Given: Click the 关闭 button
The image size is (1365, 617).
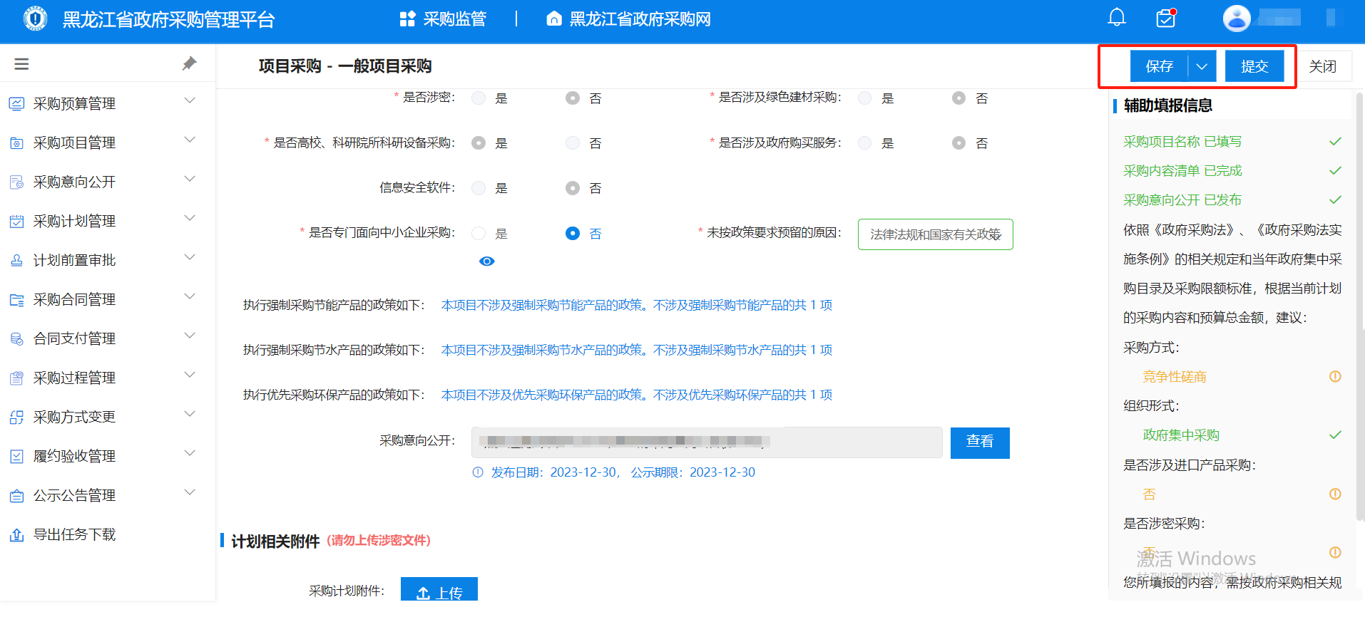Looking at the screenshot, I should pyautogui.click(x=1323, y=66).
